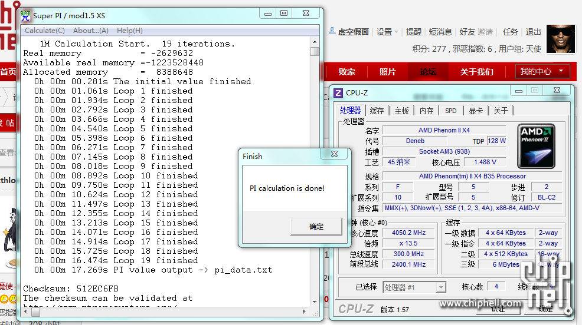Open the Help(H) menu in Super PI
This screenshot has width=582, height=325.
click(x=129, y=31)
